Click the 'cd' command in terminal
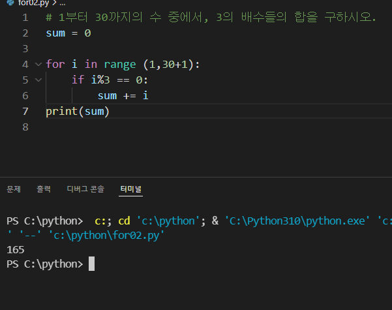 coord(124,221)
